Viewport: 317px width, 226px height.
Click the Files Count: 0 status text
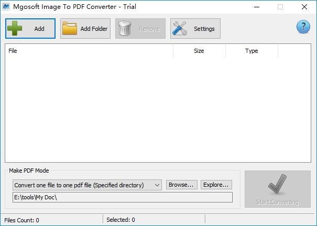21,220
